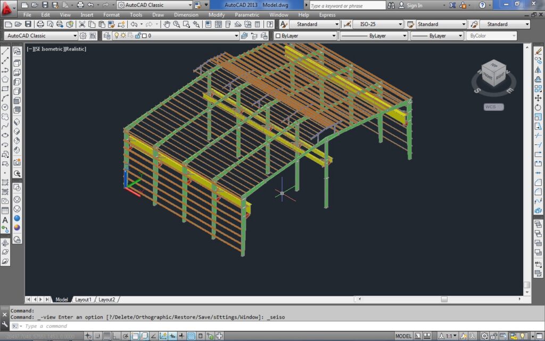Toggle Transparency display in status bar
Screen dimensions: 545x341
[x=191, y=336]
